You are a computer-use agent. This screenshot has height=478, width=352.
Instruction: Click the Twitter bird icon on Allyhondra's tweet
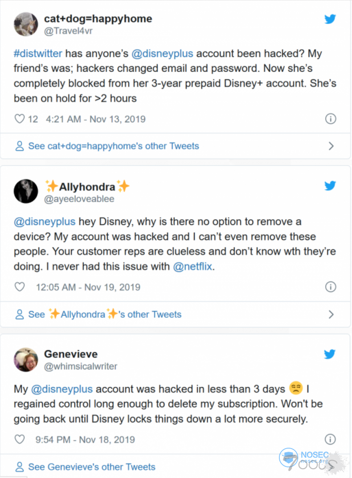[x=330, y=186]
